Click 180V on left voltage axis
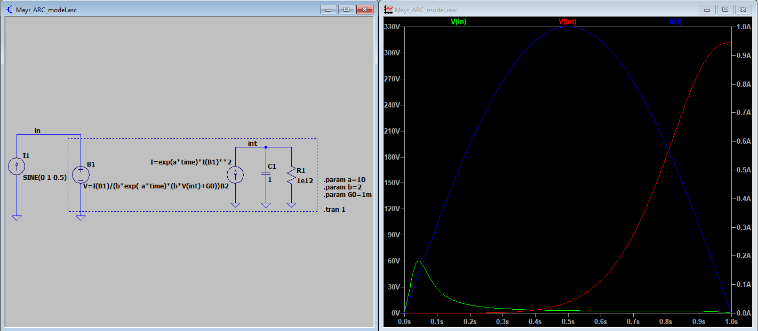Image resolution: width=758 pixels, height=331 pixels. pos(392,157)
